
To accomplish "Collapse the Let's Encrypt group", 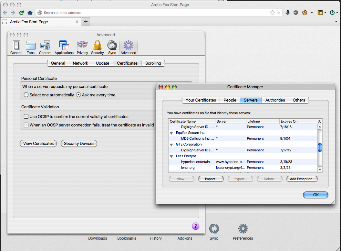I will pos(171,156).
